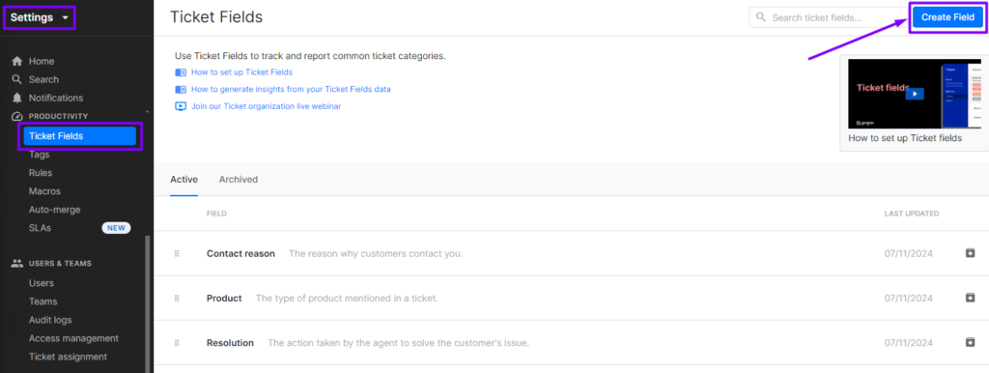Viewport: 989px width, 373px height.
Task: Click the NEW badge beside SLAs
Action: point(116,228)
